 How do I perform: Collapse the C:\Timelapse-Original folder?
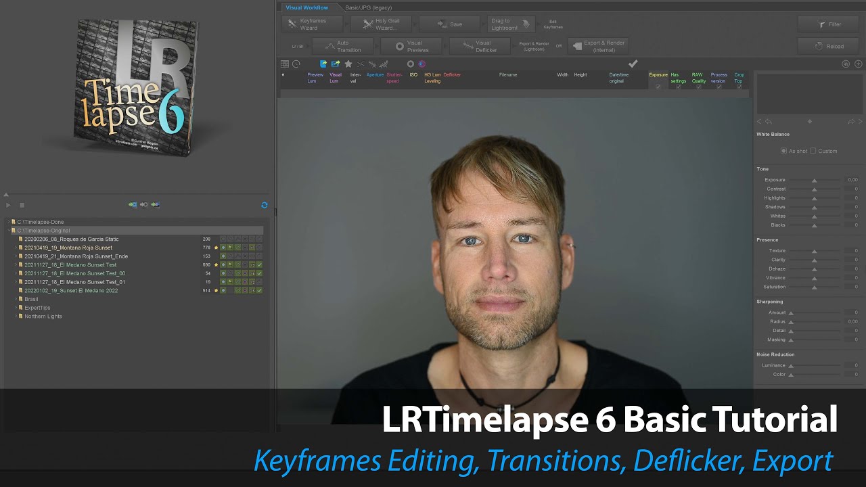[8, 231]
